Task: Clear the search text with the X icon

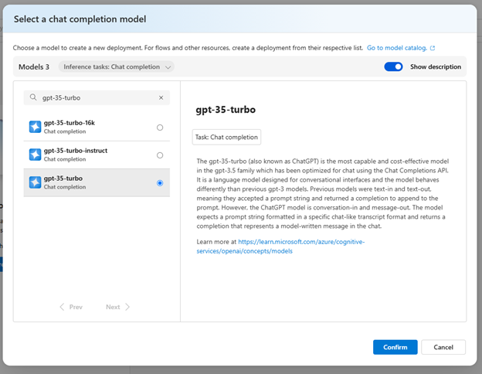Action: click(161, 98)
